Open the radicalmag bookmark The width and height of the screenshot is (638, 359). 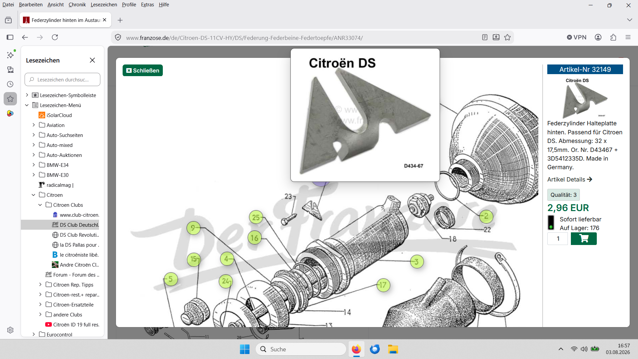pos(56,185)
